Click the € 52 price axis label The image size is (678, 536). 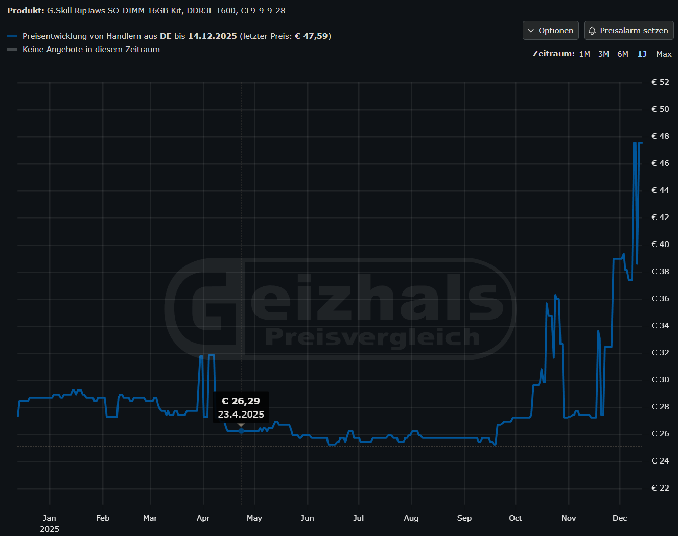pos(660,82)
